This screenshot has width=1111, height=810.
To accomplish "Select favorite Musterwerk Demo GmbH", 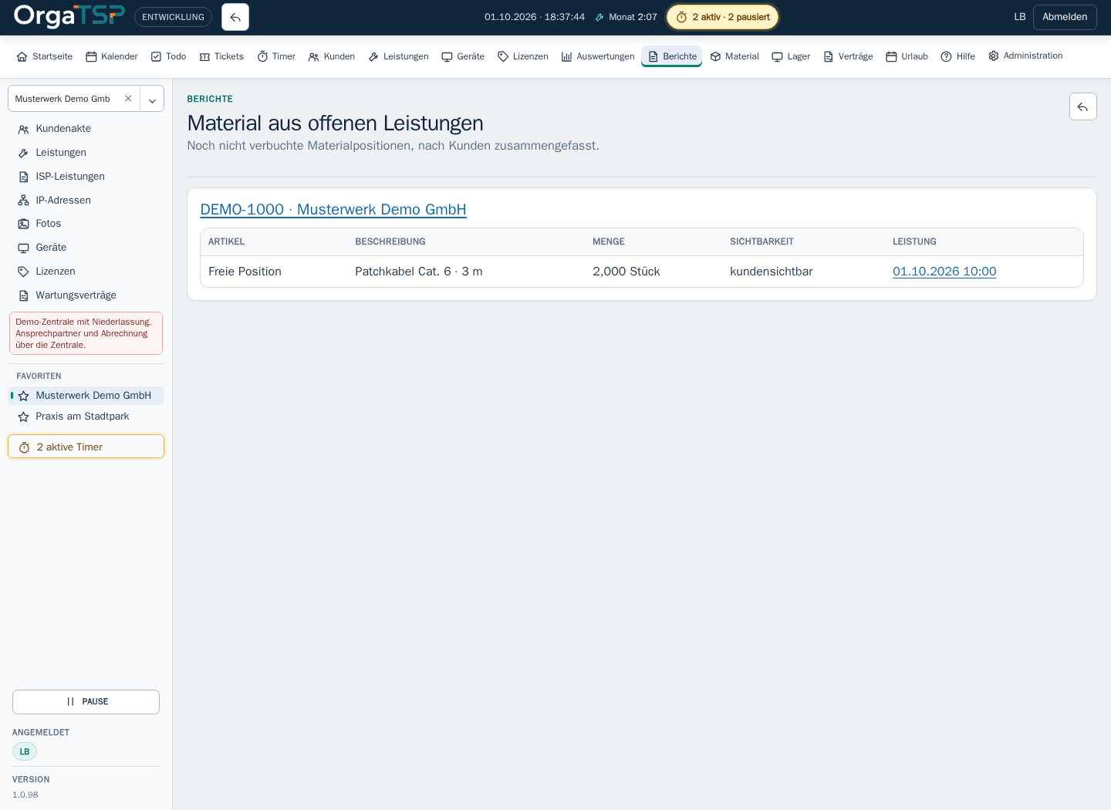I will pyautogui.click(x=86, y=396).
